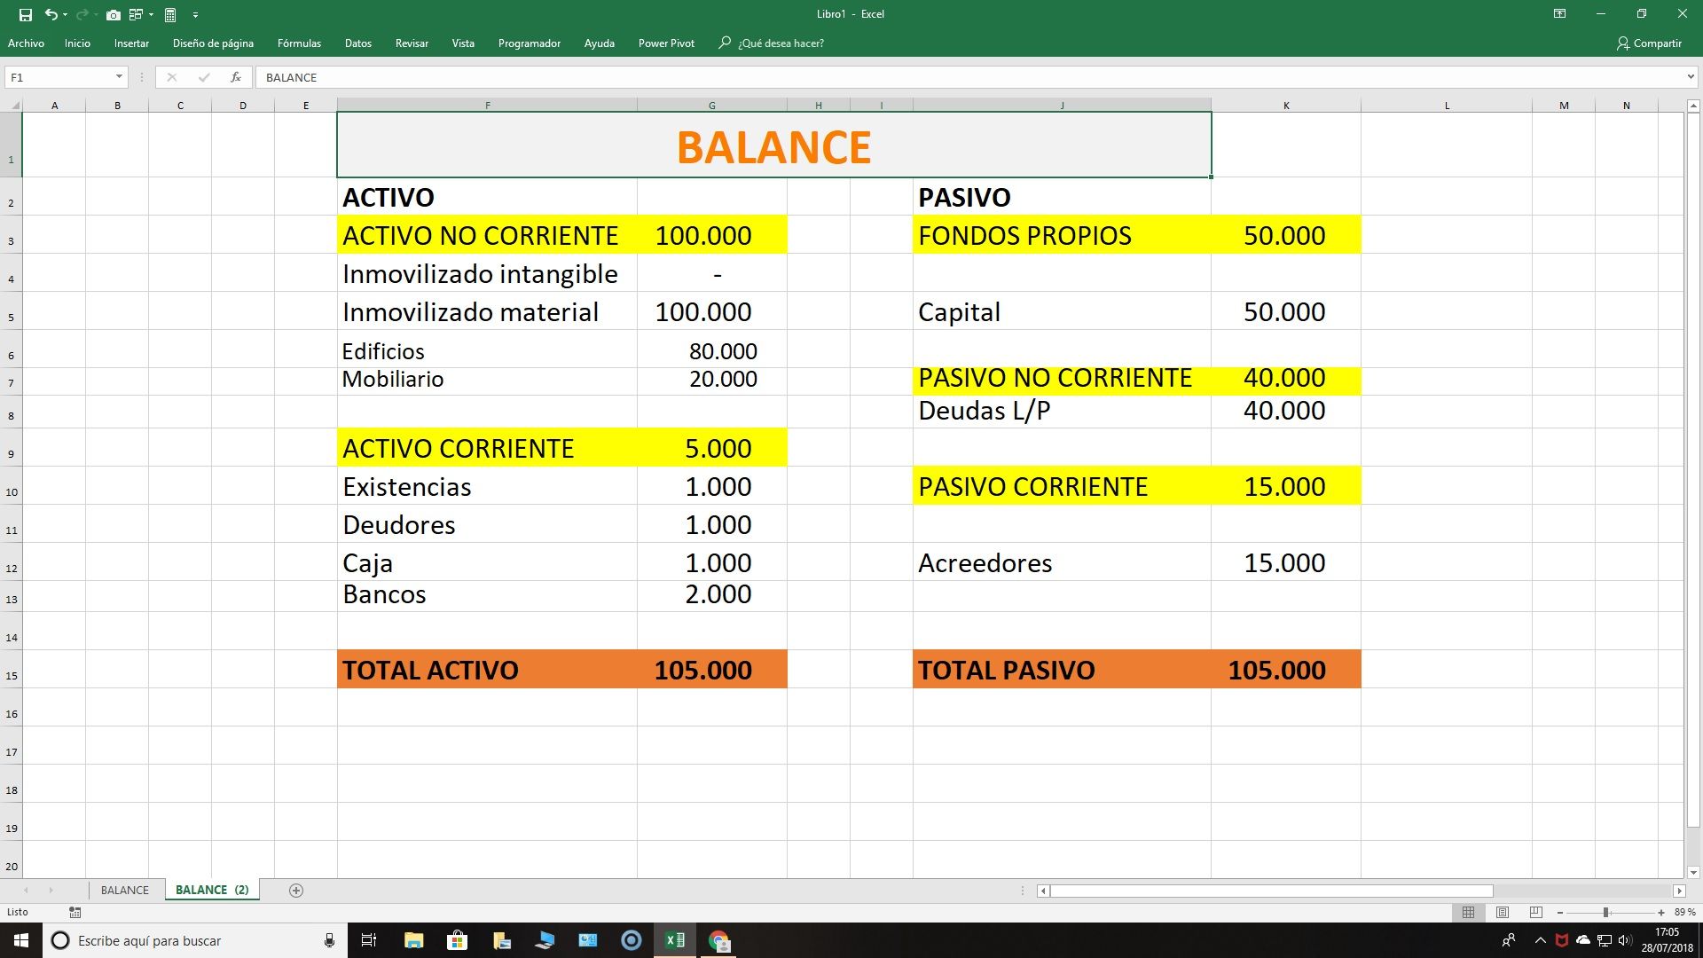Viewport: 1703px width, 958px height.
Task: Switch to the BALANCE sheet tab
Action: 124,890
